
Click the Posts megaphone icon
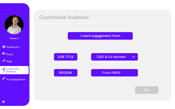point(4,54)
